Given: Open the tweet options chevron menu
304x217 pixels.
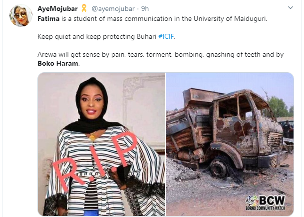Looking at the screenshot, I should tap(290, 8).
